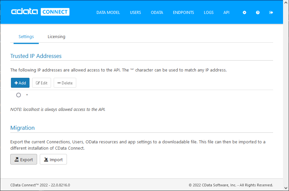The image size is (289, 191).
Task: Click the logout icon in header
Action: (x=271, y=13)
